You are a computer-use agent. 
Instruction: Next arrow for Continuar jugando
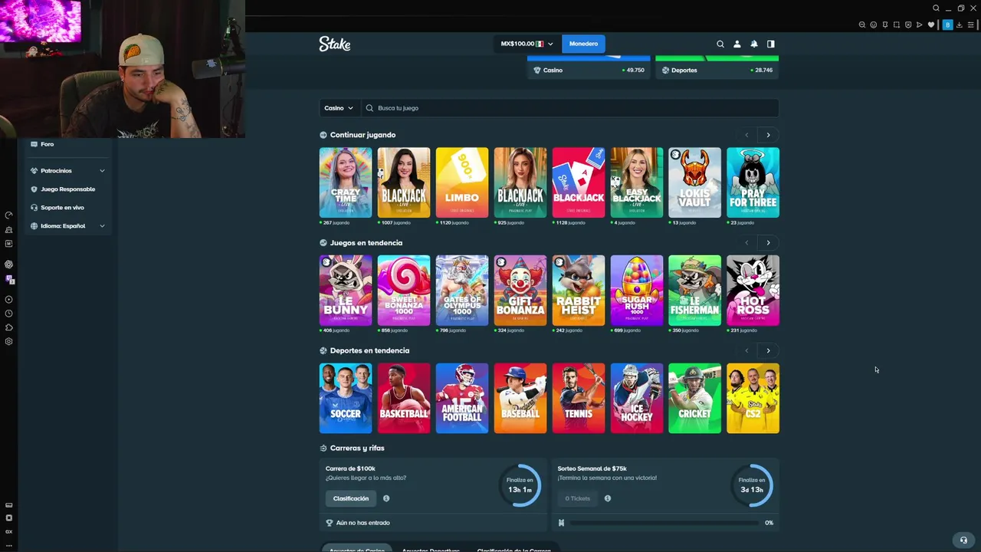click(768, 135)
